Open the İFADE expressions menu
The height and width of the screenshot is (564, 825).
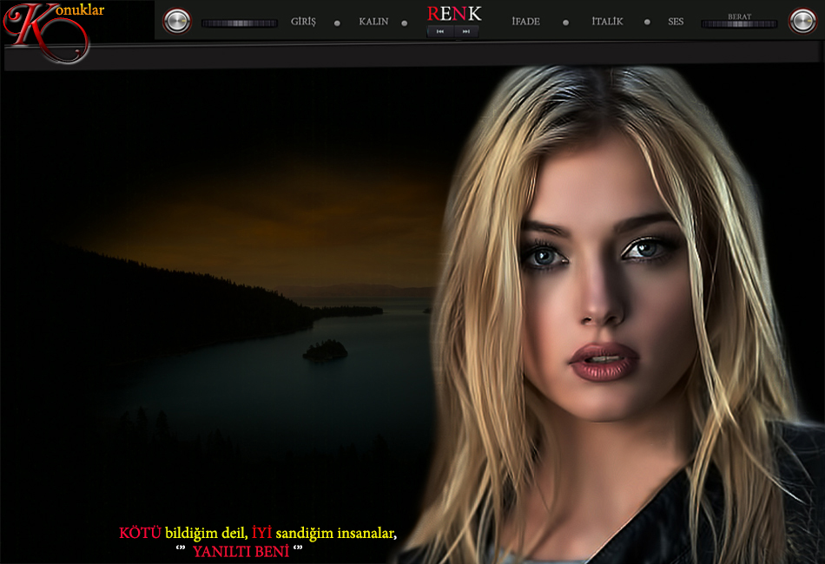coord(525,22)
